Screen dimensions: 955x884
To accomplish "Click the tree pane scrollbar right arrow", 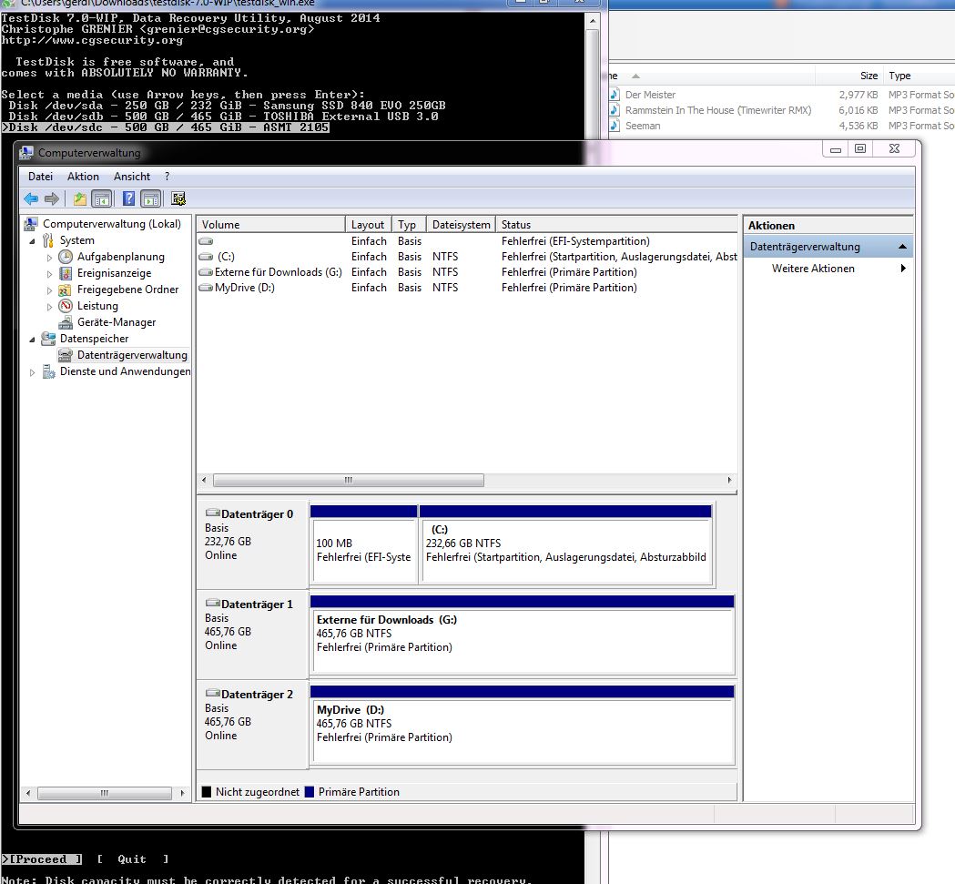I will (x=182, y=793).
